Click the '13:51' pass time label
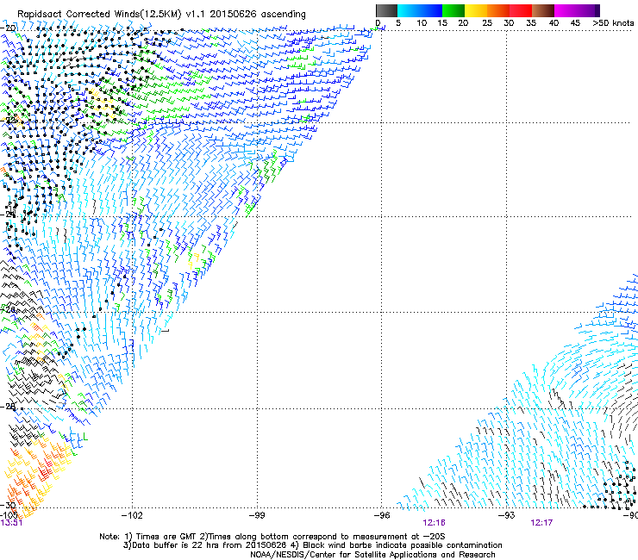The height and width of the screenshot is (560, 638). tap(11, 523)
